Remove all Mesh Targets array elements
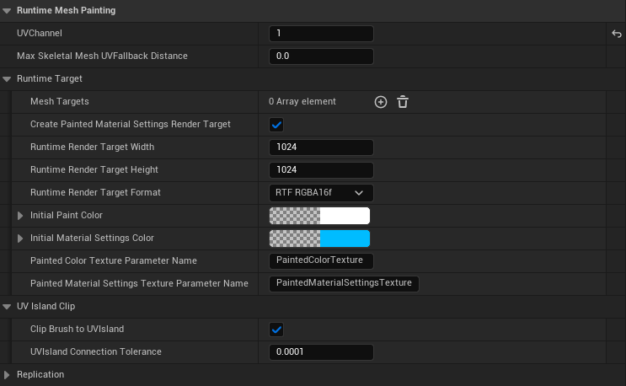This screenshot has width=626, height=386. 403,102
